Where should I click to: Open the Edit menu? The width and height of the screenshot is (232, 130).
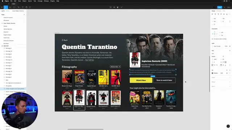pyautogui.click(x=15, y=1)
